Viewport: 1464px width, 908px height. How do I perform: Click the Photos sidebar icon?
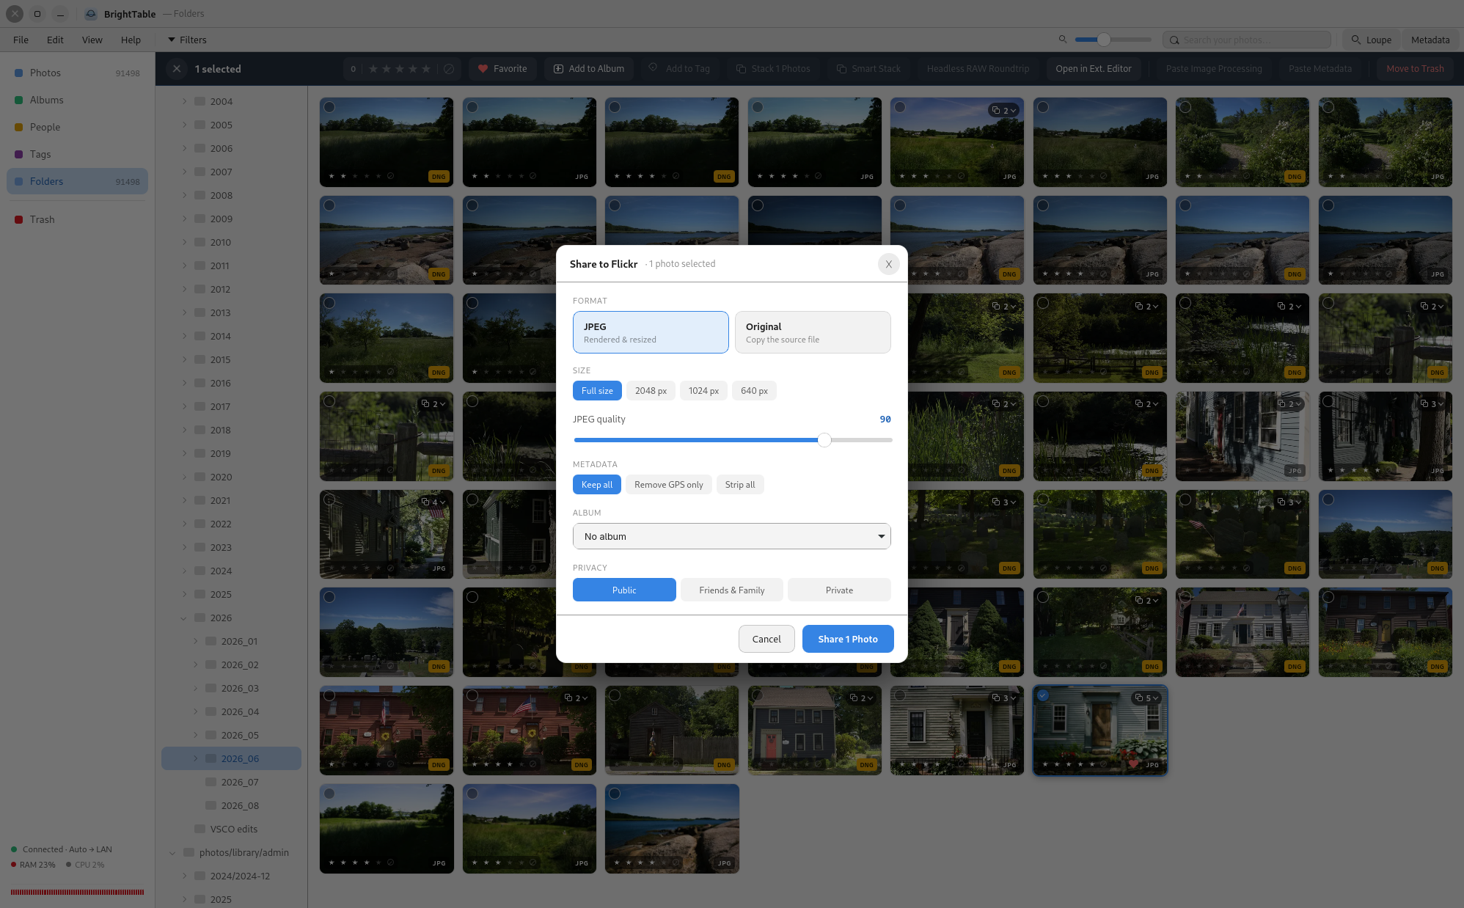(19, 73)
